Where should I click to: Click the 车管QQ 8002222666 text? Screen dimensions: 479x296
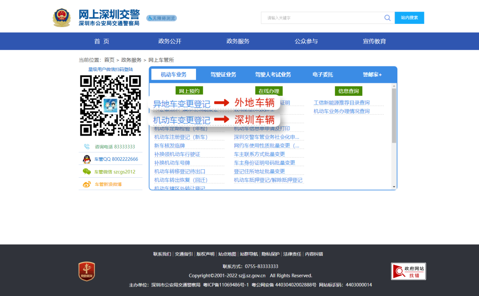point(116,159)
